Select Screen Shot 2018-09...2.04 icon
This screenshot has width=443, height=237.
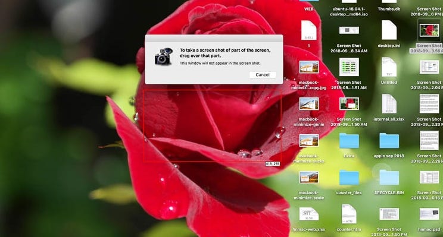429,67
